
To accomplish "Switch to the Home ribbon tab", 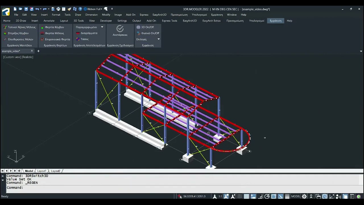I will pos(7,21).
